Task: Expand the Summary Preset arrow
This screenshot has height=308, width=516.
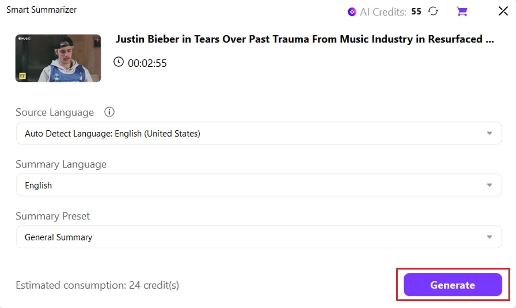Action: [489, 237]
